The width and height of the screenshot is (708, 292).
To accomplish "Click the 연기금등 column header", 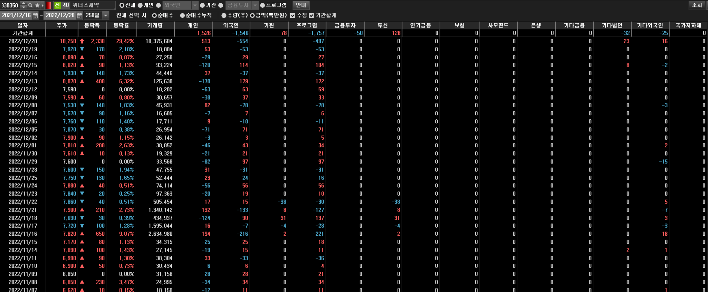I will [421, 26].
